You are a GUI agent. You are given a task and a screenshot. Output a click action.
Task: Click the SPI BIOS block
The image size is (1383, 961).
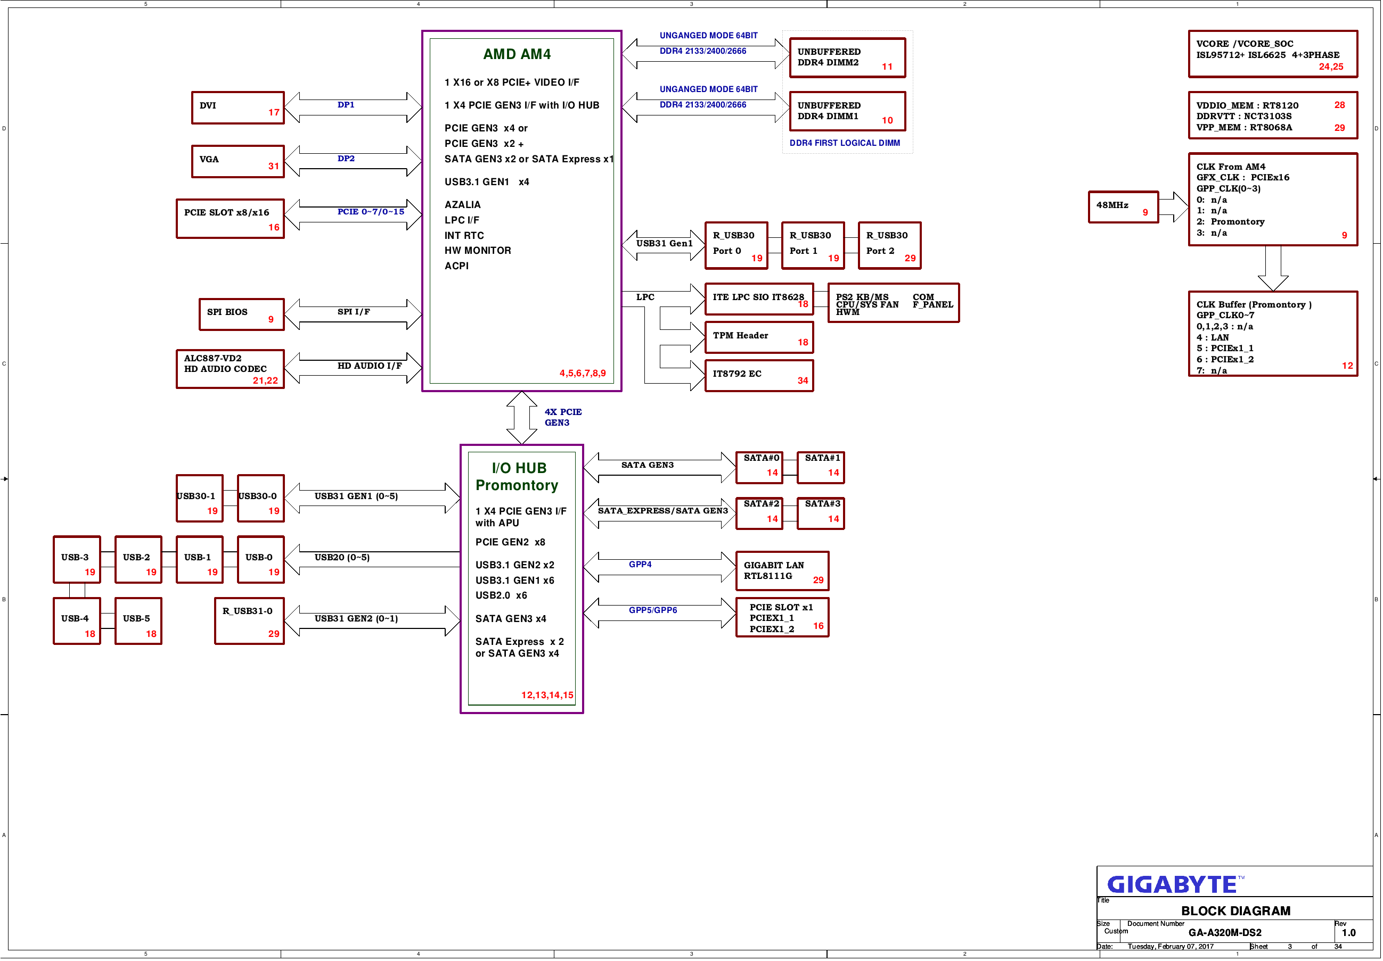(x=241, y=313)
